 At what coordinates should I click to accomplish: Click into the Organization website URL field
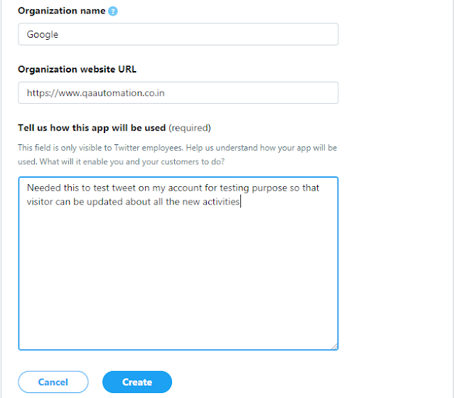coord(178,92)
